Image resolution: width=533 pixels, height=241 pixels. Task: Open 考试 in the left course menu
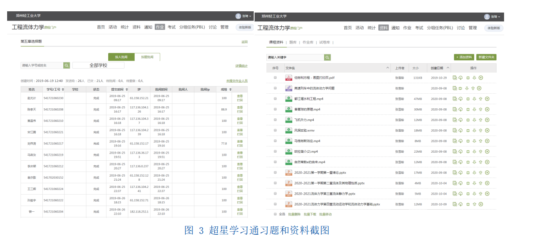pos(172,27)
